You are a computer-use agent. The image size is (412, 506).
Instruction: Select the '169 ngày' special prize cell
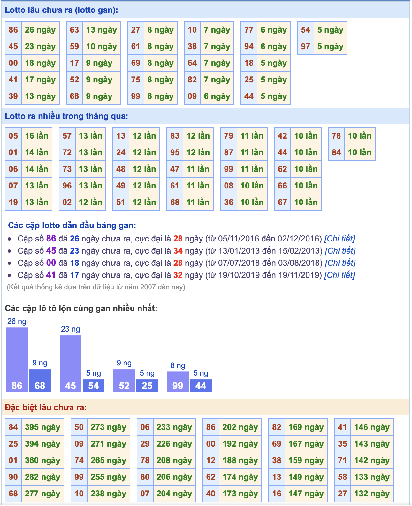(x=306, y=427)
